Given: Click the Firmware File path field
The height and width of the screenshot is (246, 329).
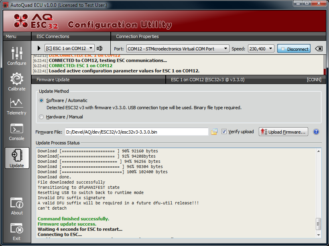Looking at the screenshot, I should (x=136, y=132).
